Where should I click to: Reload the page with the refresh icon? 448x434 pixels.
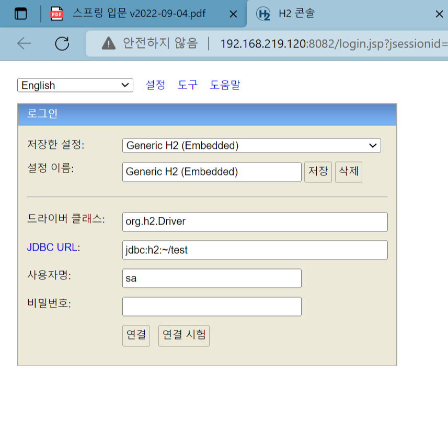(x=62, y=43)
